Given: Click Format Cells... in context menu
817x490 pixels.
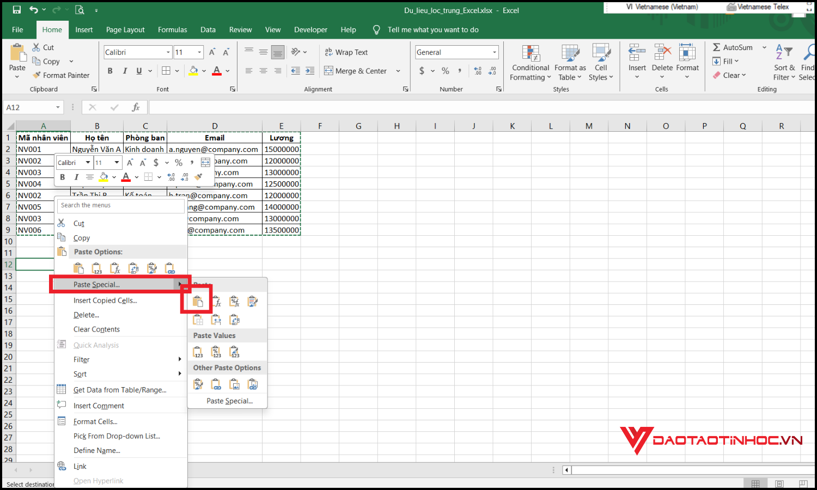Looking at the screenshot, I should [95, 422].
